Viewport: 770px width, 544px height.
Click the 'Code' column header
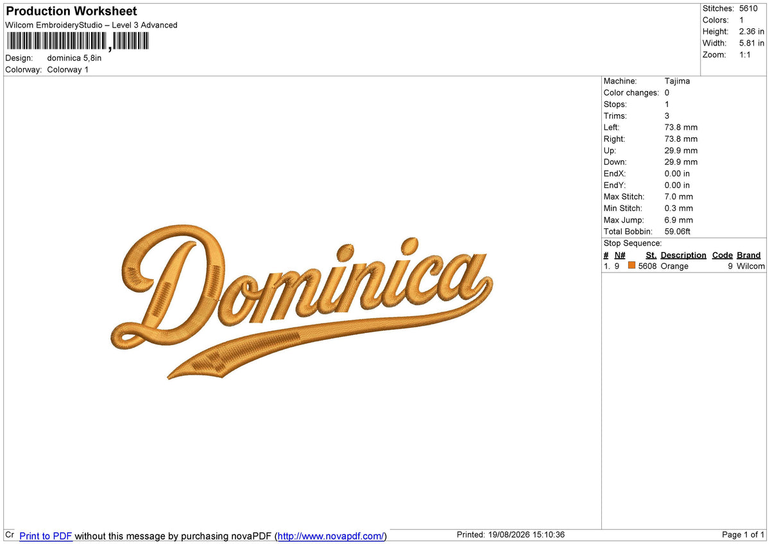(x=723, y=255)
